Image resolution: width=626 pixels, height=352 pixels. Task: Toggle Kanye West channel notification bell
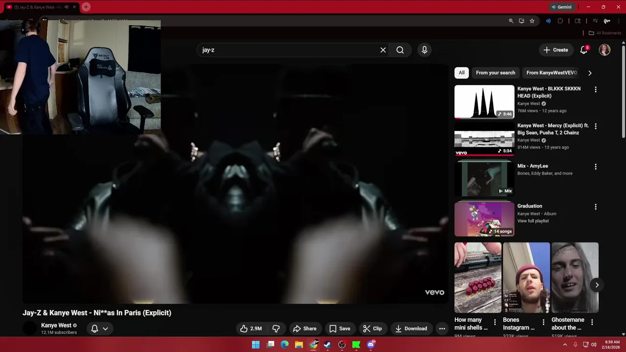point(94,329)
